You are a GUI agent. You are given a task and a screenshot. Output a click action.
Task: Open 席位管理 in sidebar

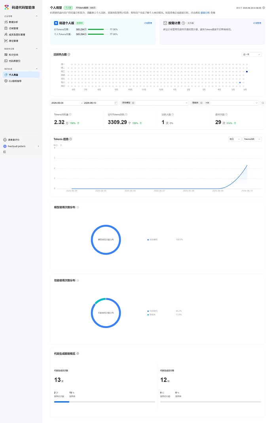(x=21, y=41)
